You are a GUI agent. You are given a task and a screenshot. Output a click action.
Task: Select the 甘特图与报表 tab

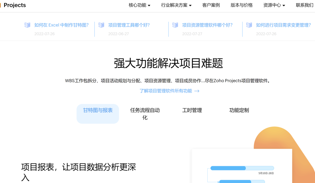click(x=98, y=114)
